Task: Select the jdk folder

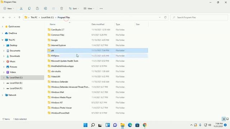Action: (97, 51)
